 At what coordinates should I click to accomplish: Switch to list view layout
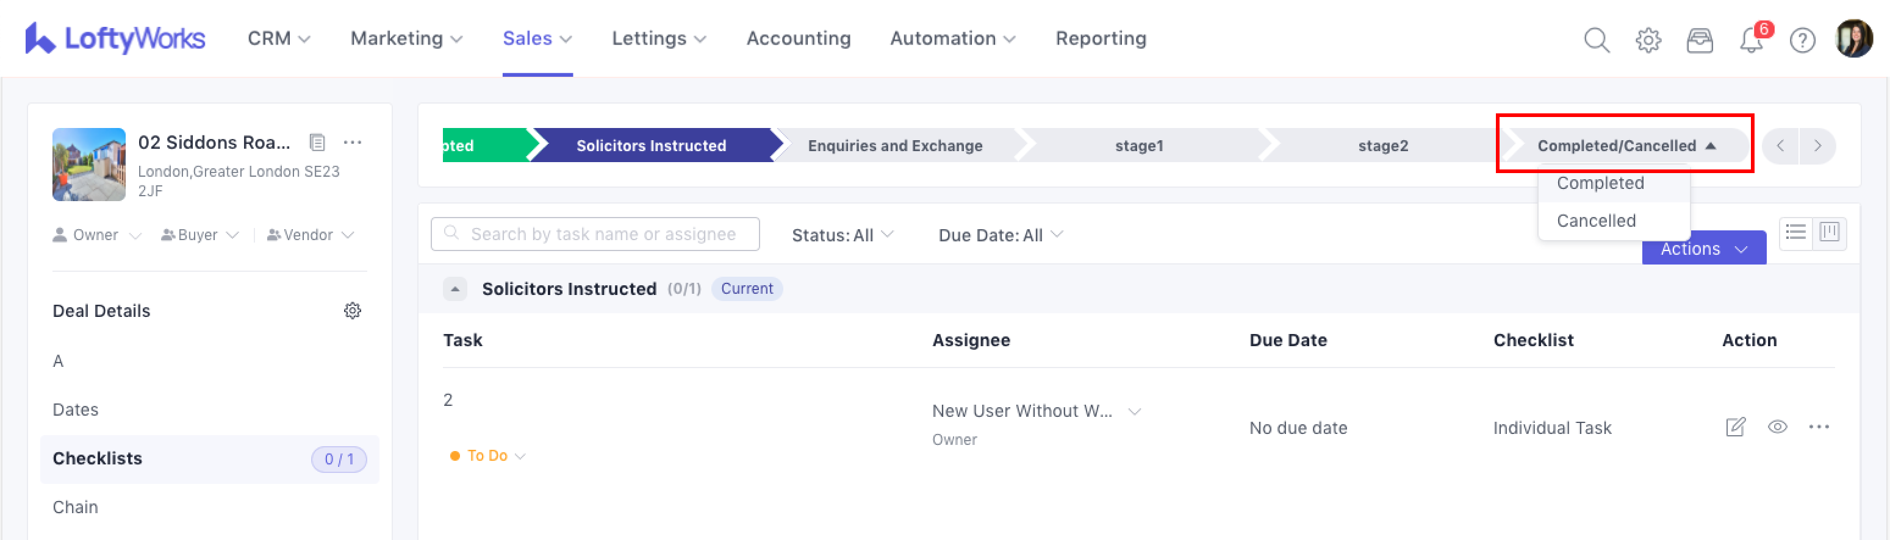1795,233
